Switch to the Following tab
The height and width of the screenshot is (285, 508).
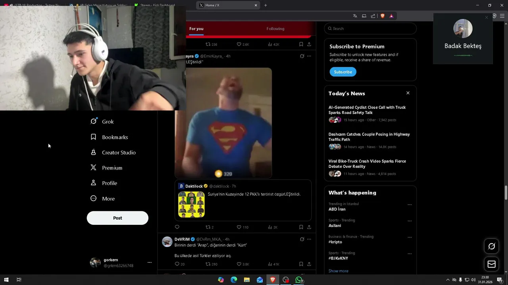[275, 28]
